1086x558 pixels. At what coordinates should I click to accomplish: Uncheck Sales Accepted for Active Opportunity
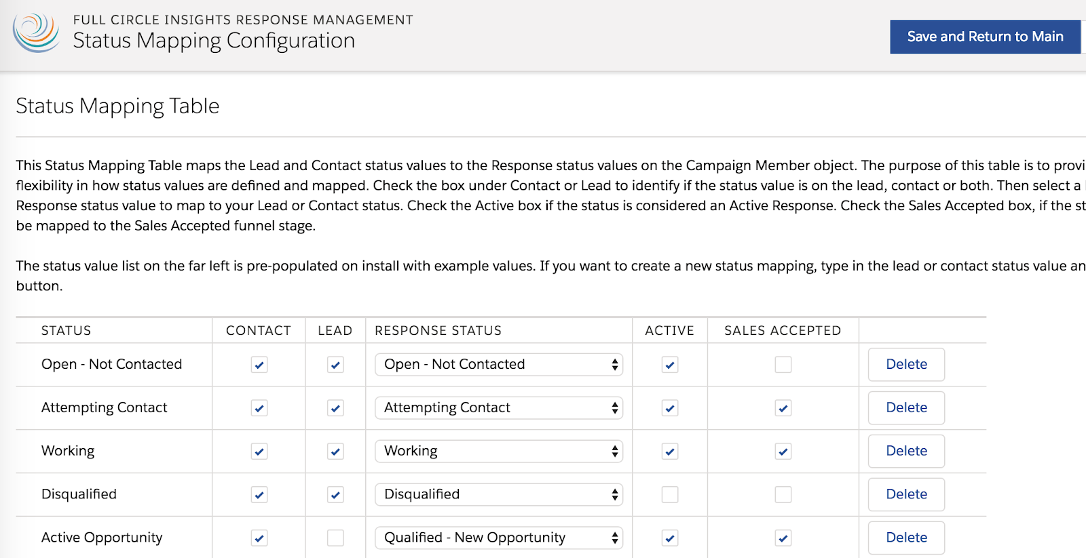click(x=783, y=538)
